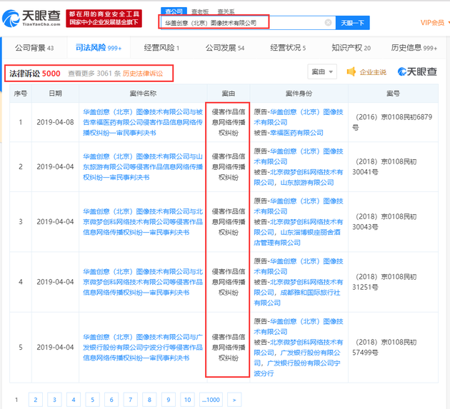Go to page 8 of results

click(x=149, y=400)
